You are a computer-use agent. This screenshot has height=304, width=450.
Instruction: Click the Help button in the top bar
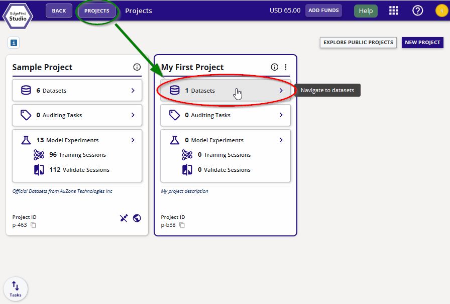point(366,10)
